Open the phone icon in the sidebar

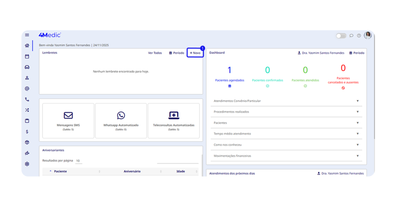click(27, 99)
